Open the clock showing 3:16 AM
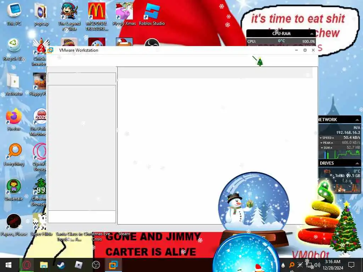The image size is (363, 272). point(333,265)
